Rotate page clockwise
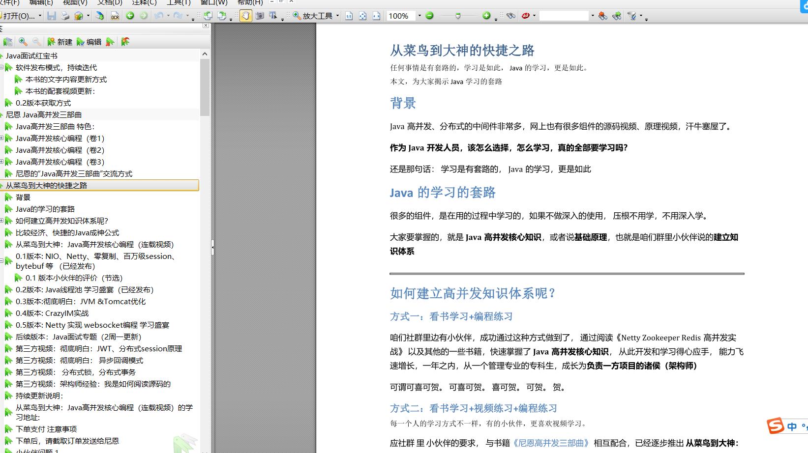Screen dimensions: 808x453 tap(222, 16)
